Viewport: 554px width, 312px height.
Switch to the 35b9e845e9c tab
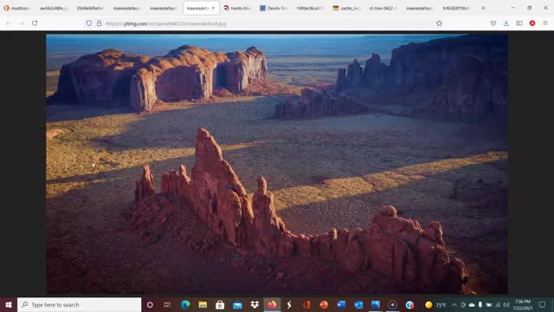[90, 8]
